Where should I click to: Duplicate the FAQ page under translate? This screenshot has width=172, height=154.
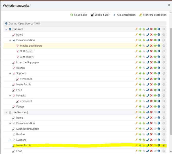tap(140, 90)
